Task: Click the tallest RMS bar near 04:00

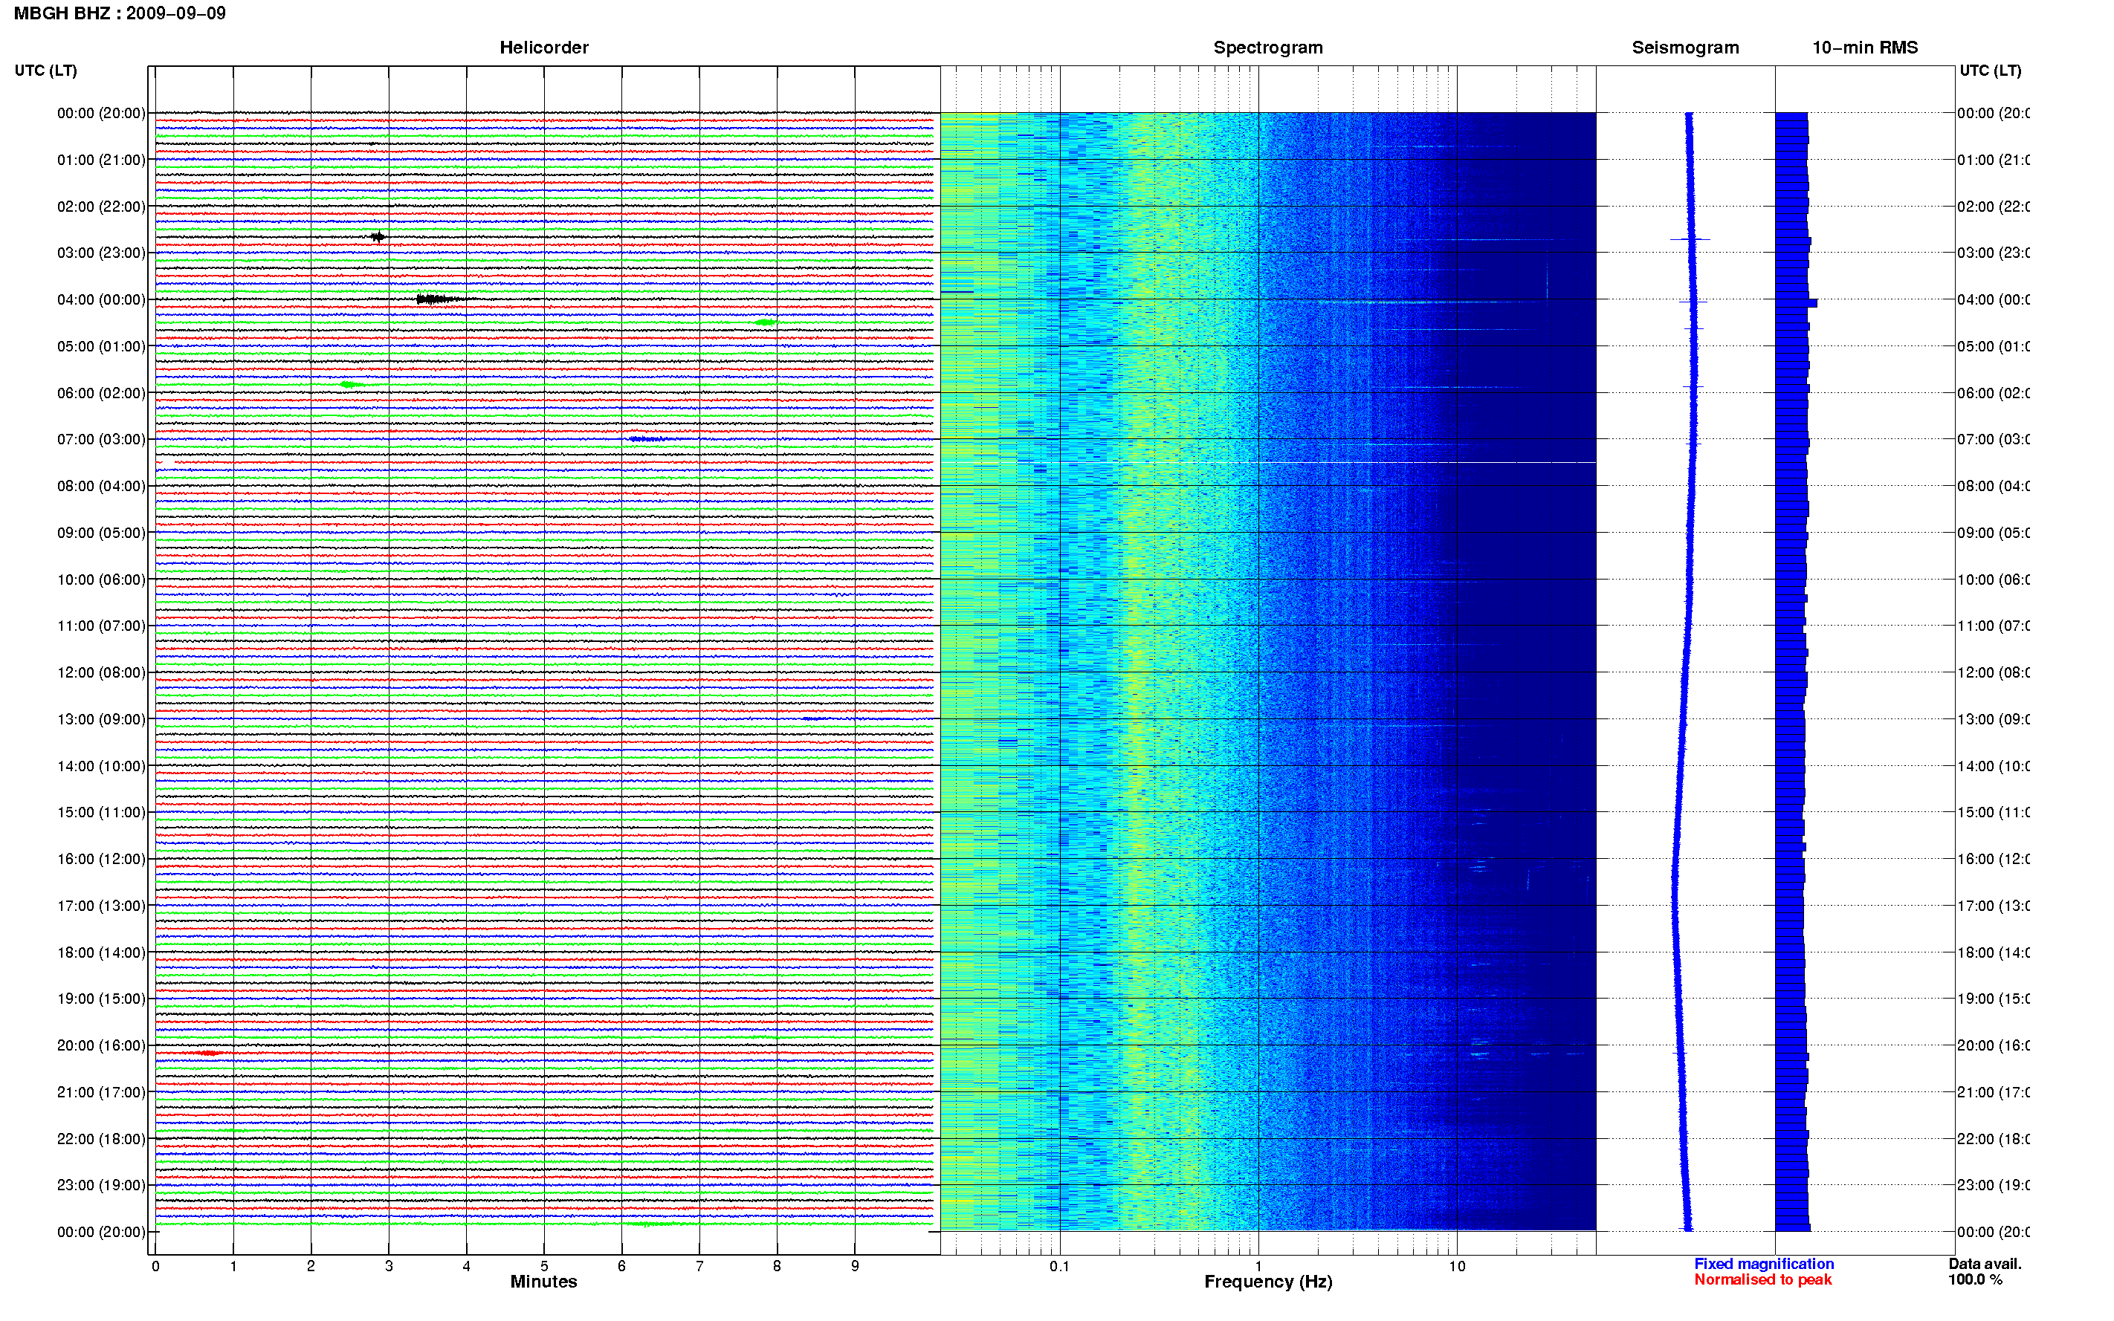Action: tap(1796, 303)
